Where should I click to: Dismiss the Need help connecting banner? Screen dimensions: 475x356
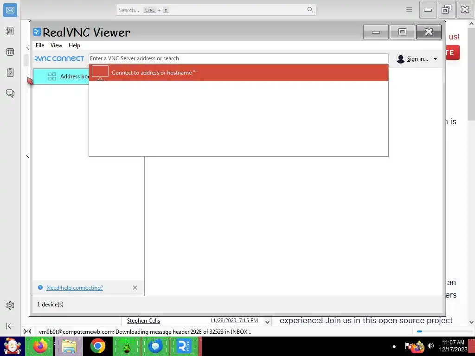coord(135,287)
